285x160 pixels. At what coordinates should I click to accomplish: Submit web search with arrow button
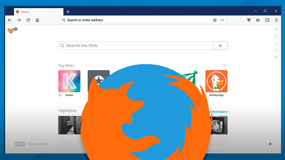pyautogui.click(x=220, y=45)
